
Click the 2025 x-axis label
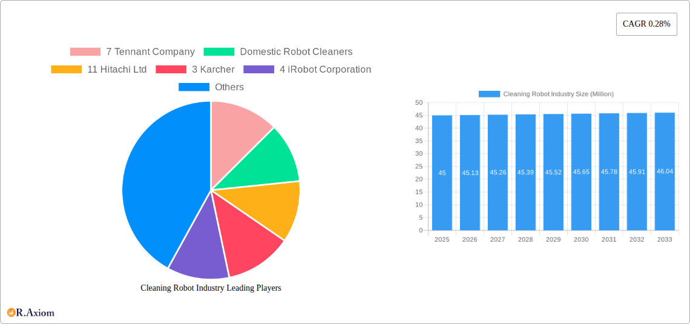tap(442, 239)
